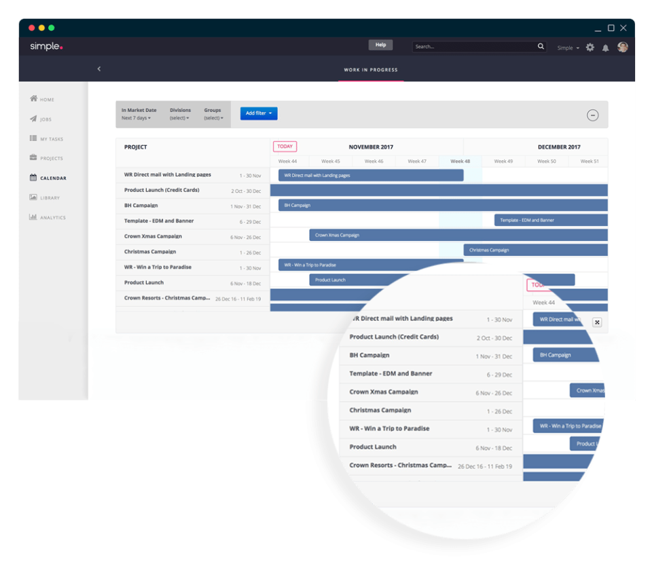Open the Home sidebar icon

tap(34, 98)
